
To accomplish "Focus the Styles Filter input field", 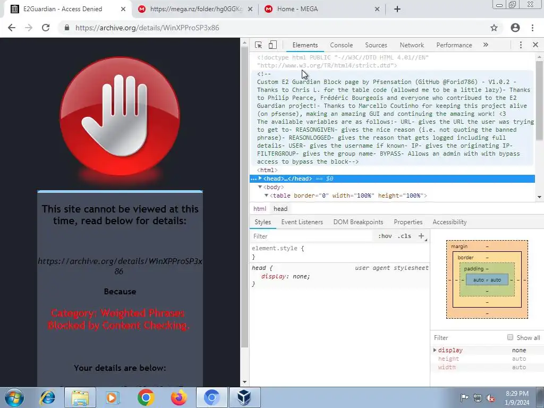I will 312,236.
